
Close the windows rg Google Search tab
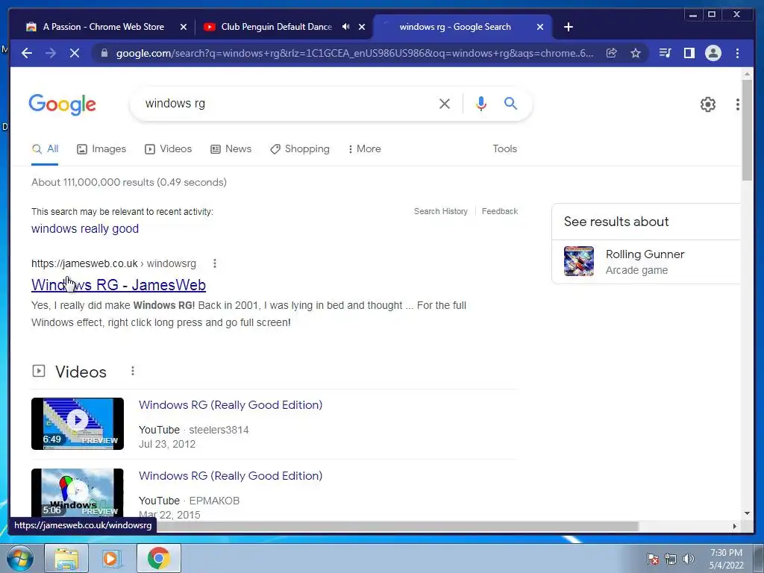pyautogui.click(x=540, y=27)
